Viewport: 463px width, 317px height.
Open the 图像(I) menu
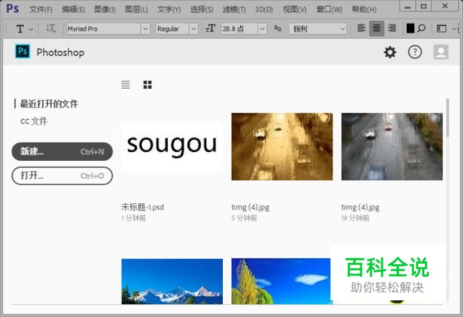(104, 9)
